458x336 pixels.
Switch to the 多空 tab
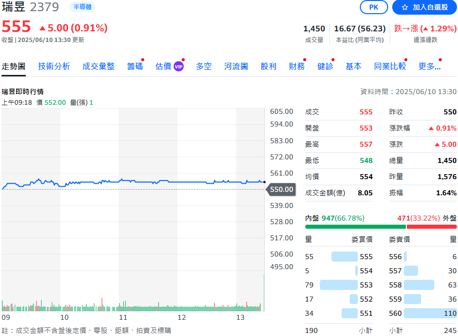[203, 66]
